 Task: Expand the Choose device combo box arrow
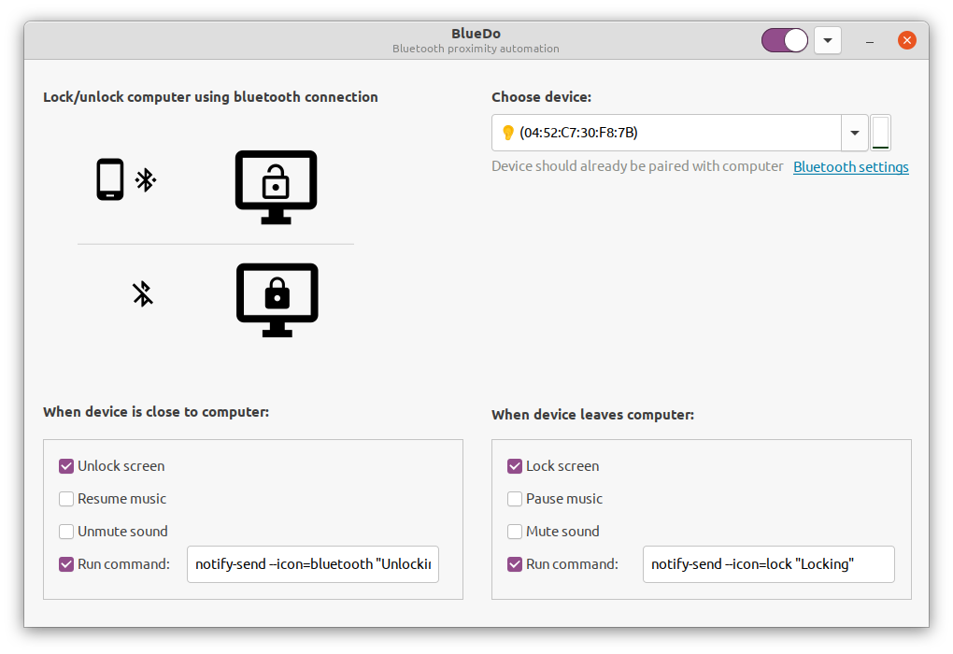[x=855, y=133]
